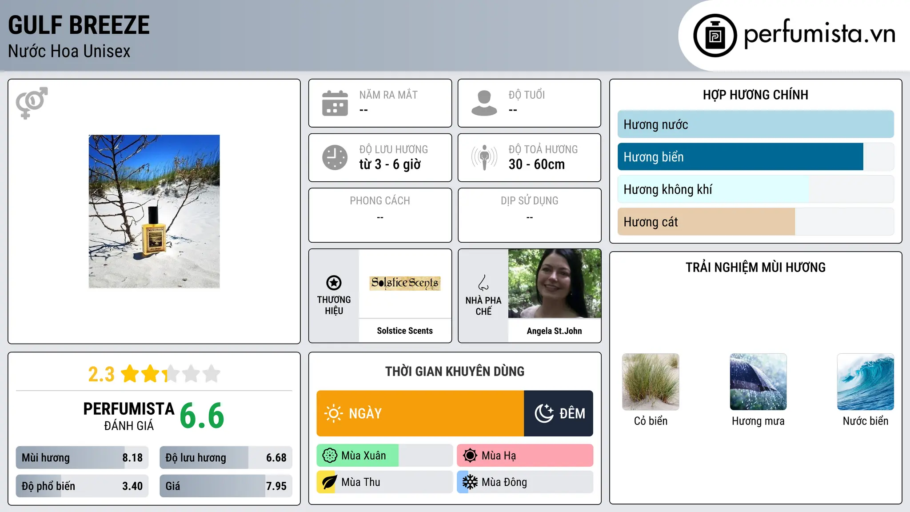Click the THỜI GIAN KHUYÊN DÙNG heading
This screenshot has height=512, width=910.
tap(455, 371)
